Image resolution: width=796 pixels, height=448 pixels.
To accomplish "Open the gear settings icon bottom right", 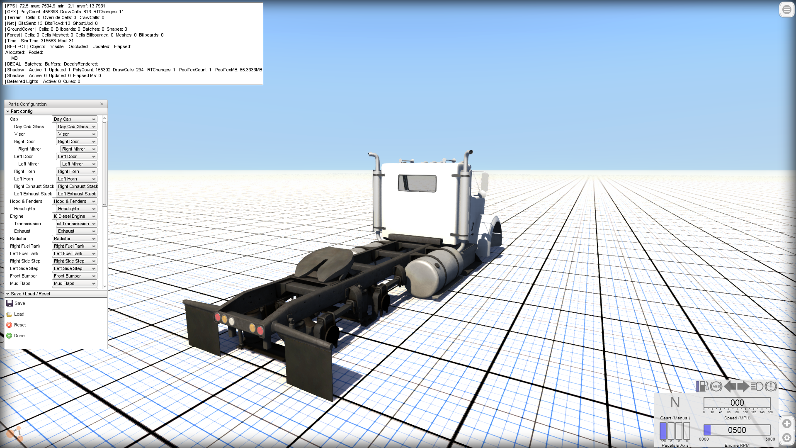I will [x=786, y=438].
